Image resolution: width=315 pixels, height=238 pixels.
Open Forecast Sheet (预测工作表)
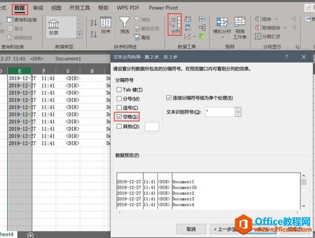pos(240,28)
